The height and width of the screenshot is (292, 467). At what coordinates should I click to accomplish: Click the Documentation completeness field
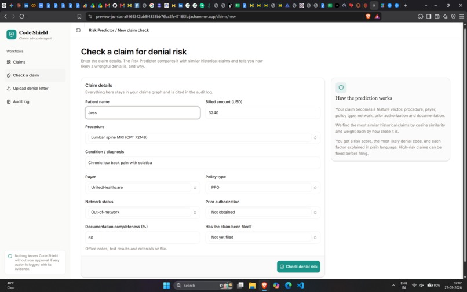[x=143, y=238]
